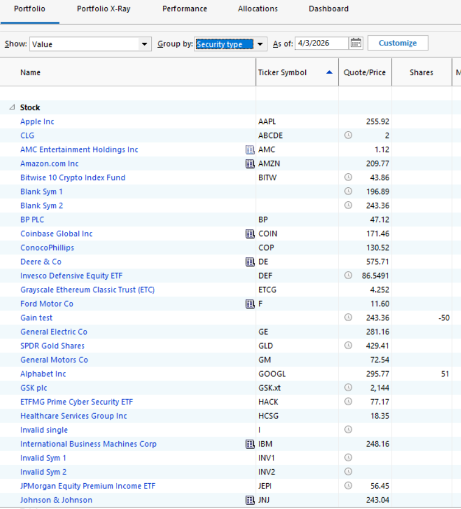Select the 51 shares value for Alphabet
Screen dimensions: 461x509
pyautogui.click(x=445, y=374)
